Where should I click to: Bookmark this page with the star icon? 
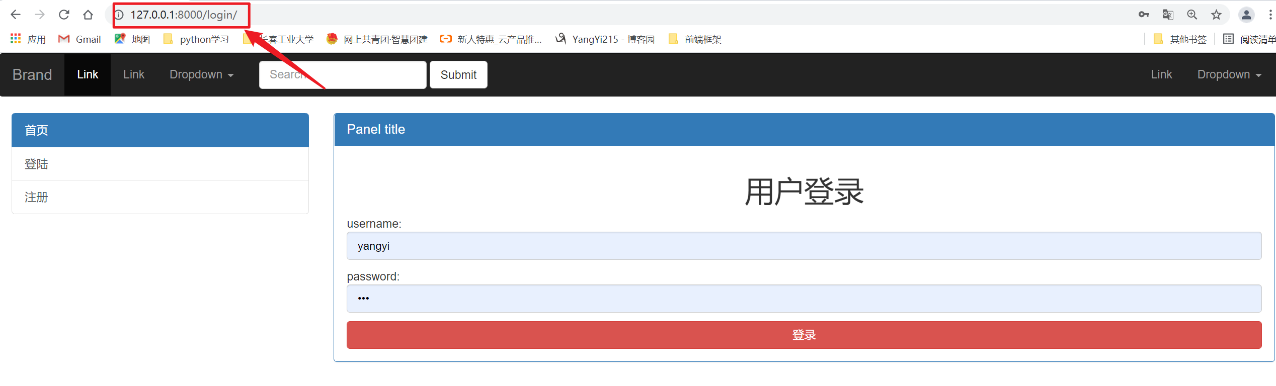[x=1216, y=15]
